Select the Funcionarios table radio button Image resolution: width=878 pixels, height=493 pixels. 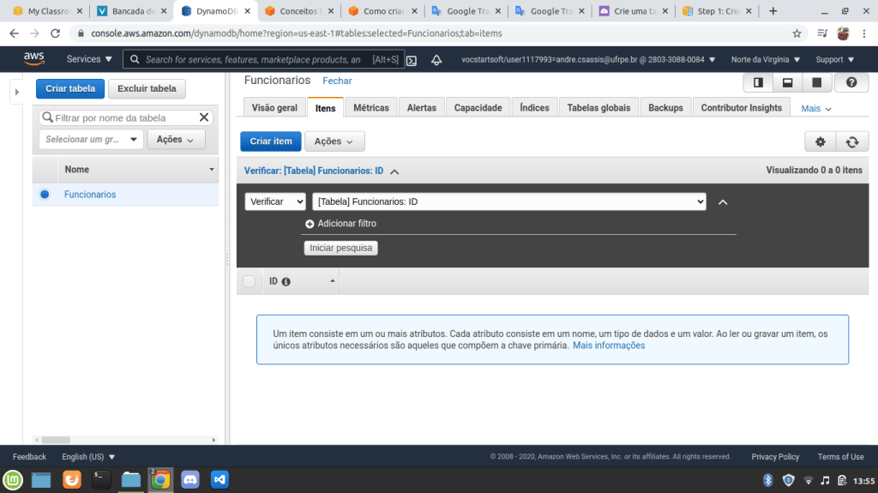click(x=45, y=195)
